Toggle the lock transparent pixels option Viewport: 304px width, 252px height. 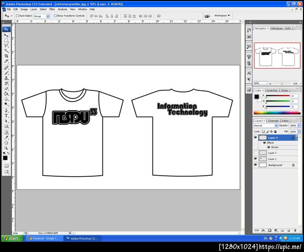tap(263, 131)
